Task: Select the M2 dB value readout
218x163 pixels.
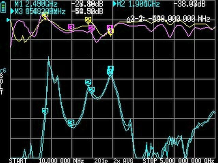Action: [x=190, y=4]
